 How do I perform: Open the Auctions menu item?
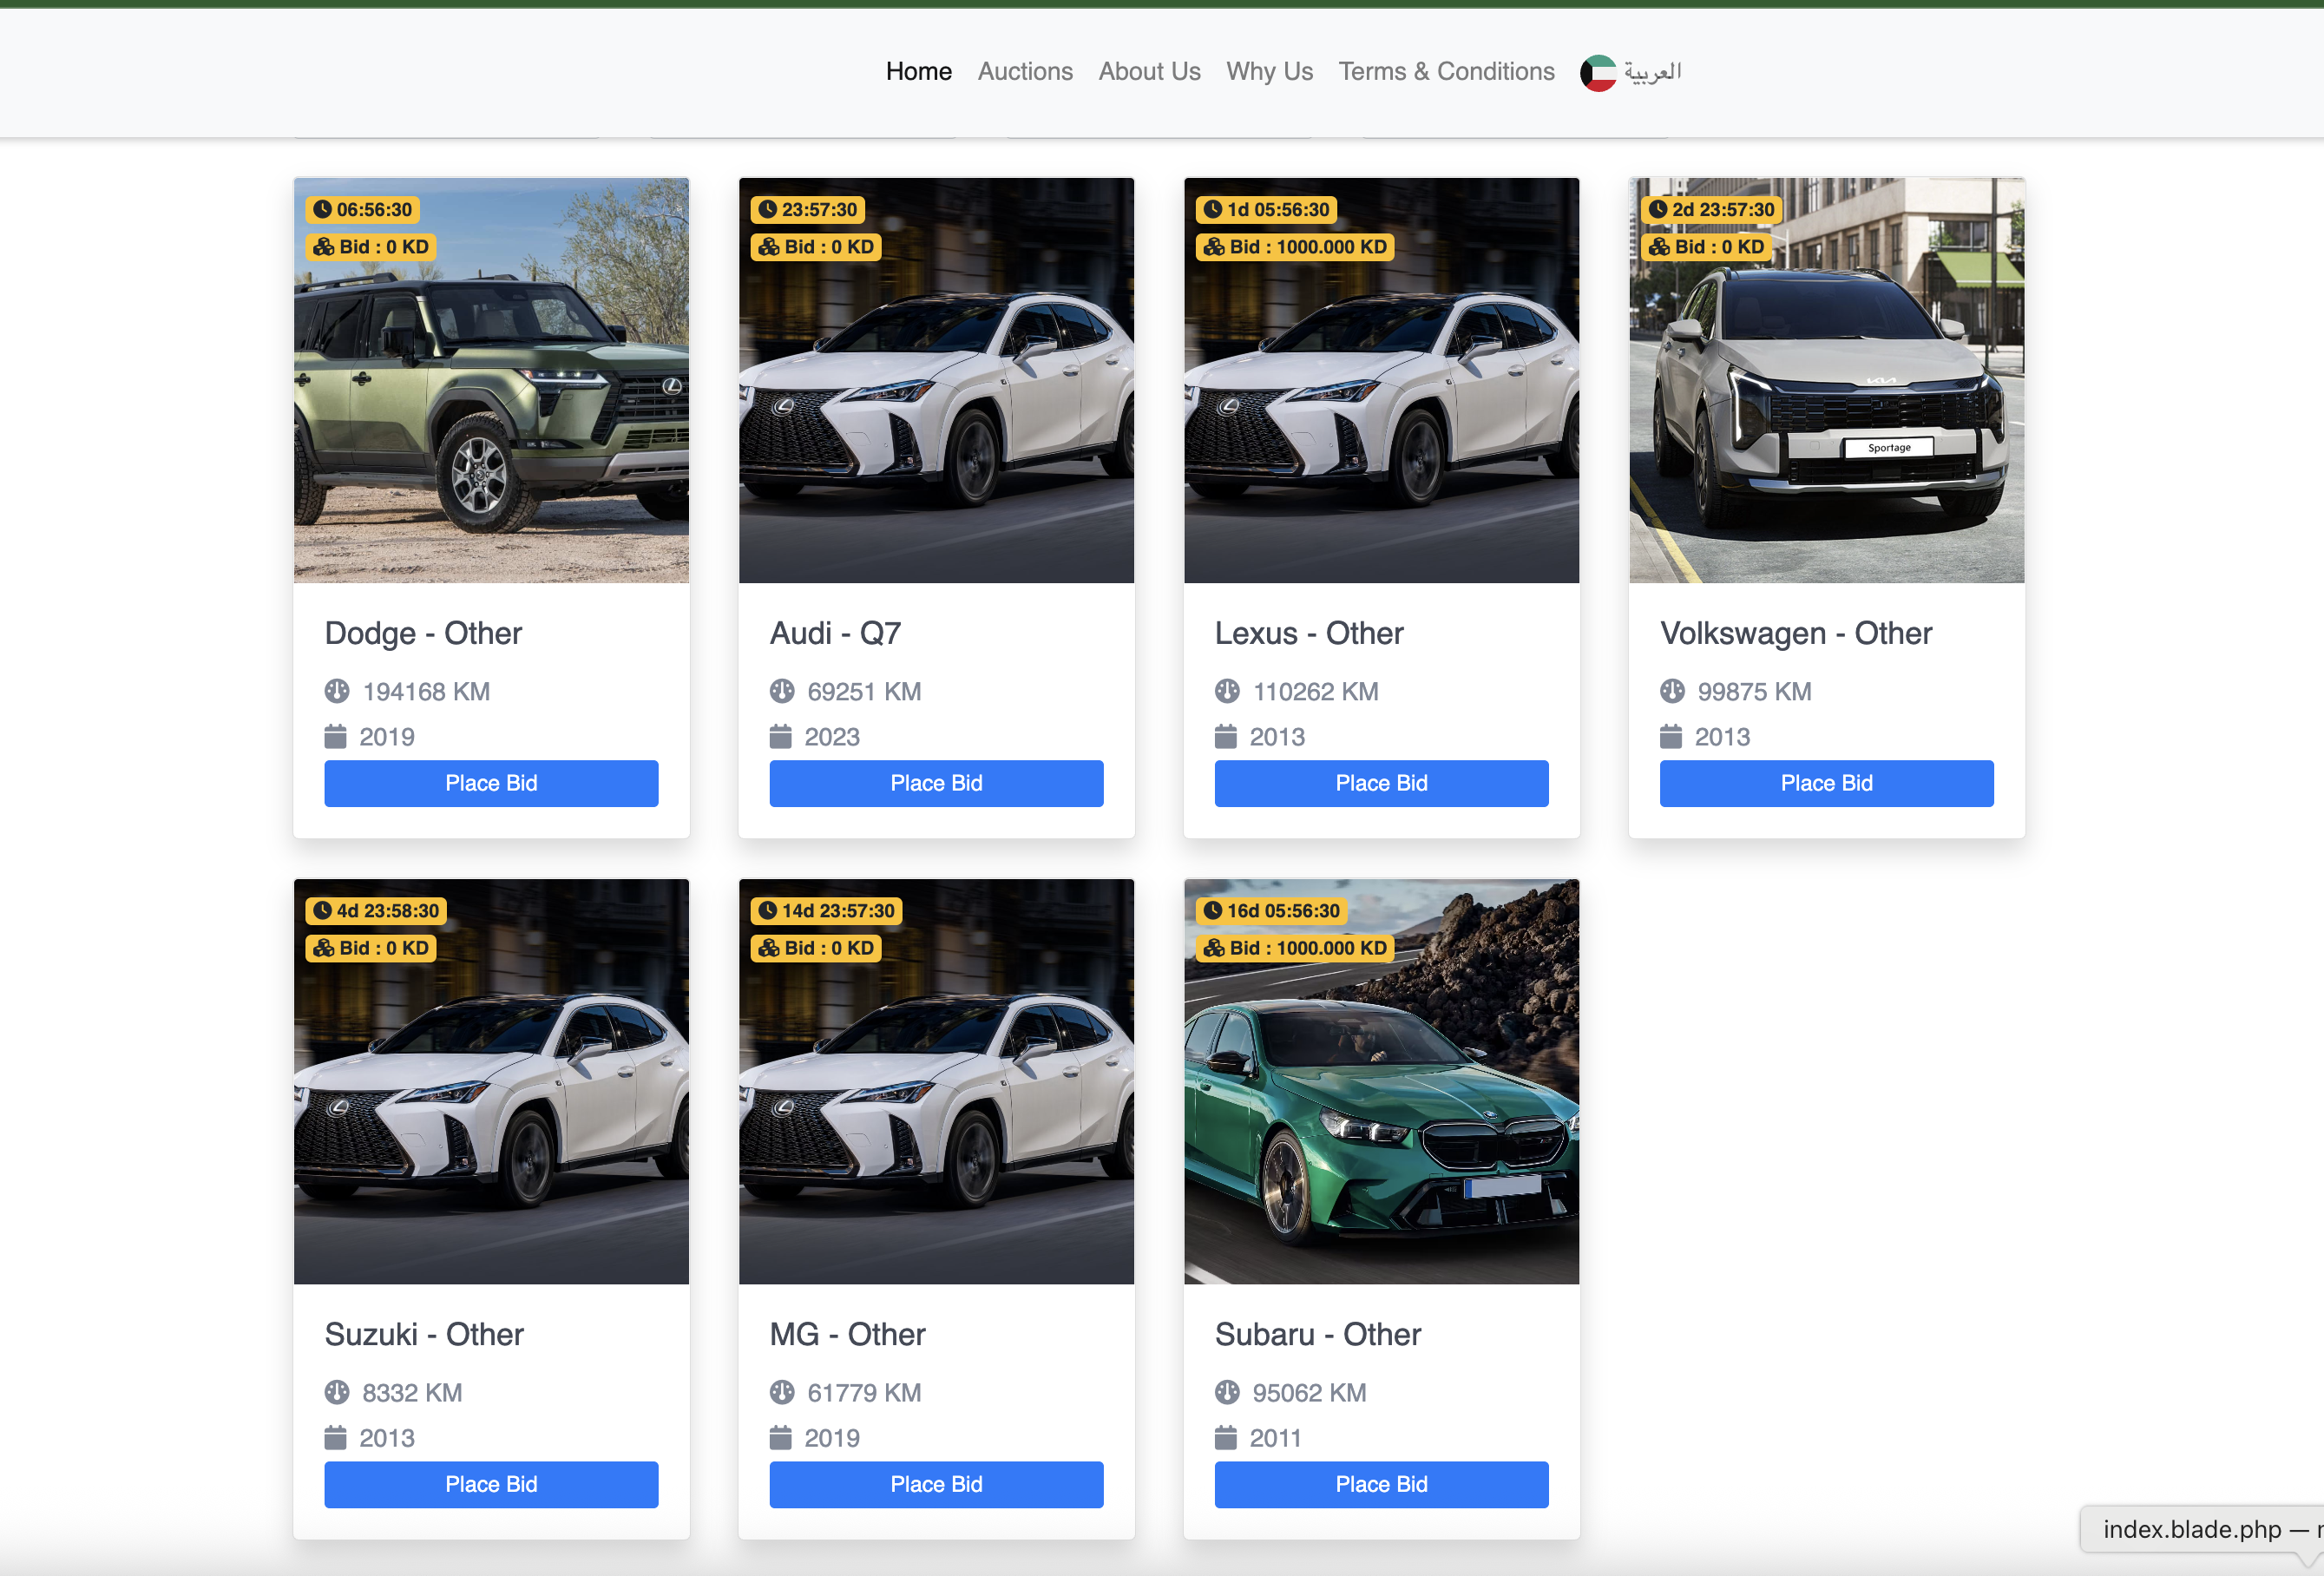[1024, 72]
